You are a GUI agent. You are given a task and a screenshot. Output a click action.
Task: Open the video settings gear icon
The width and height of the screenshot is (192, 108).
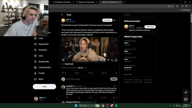pos(108,60)
